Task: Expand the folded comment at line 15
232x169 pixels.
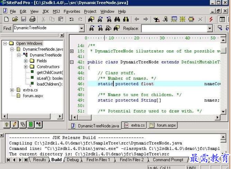Action: (x=72, y=51)
